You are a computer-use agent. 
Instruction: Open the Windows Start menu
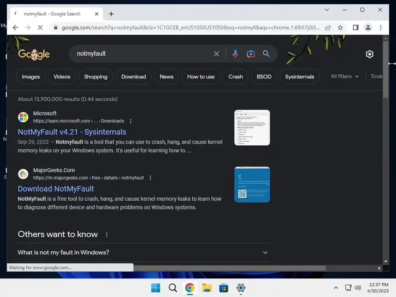[x=155, y=288]
